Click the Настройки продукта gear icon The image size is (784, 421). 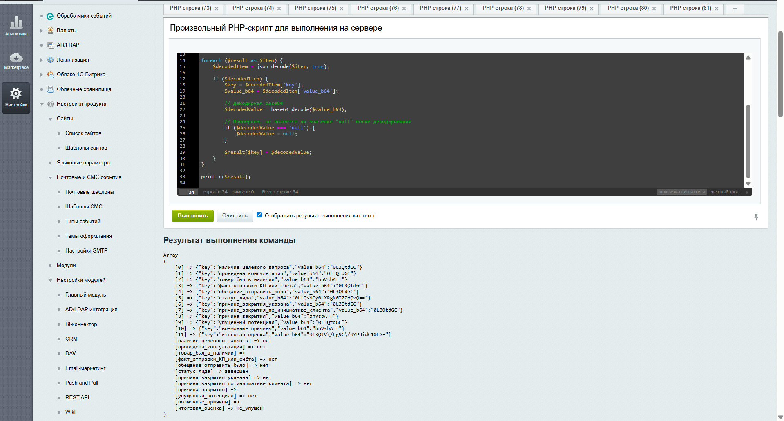[x=50, y=104]
